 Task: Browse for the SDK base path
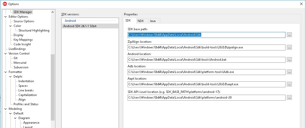(289, 35)
